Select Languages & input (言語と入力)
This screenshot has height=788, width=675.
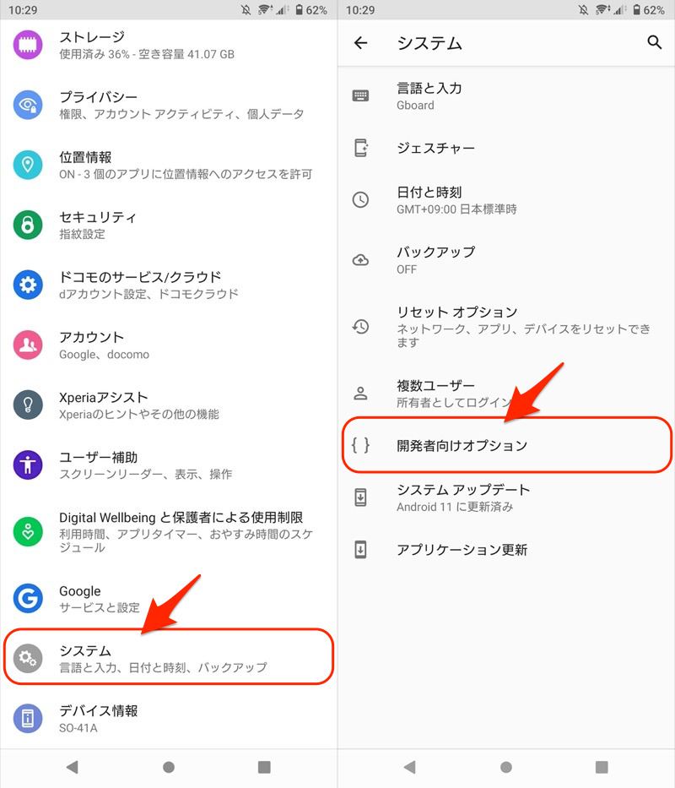click(506, 96)
